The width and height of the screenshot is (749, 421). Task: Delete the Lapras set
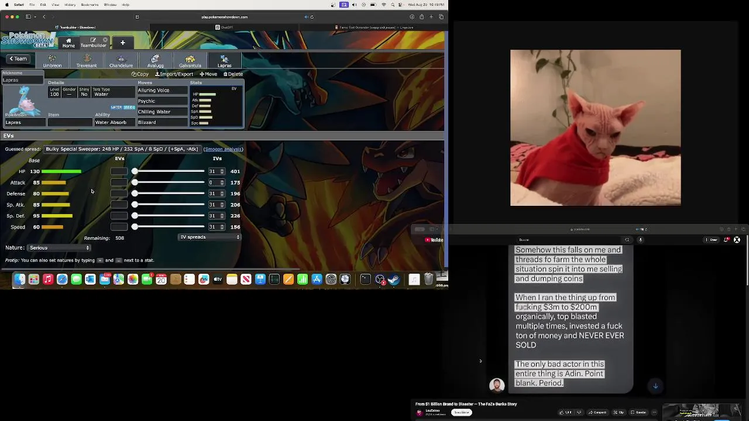coord(233,74)
